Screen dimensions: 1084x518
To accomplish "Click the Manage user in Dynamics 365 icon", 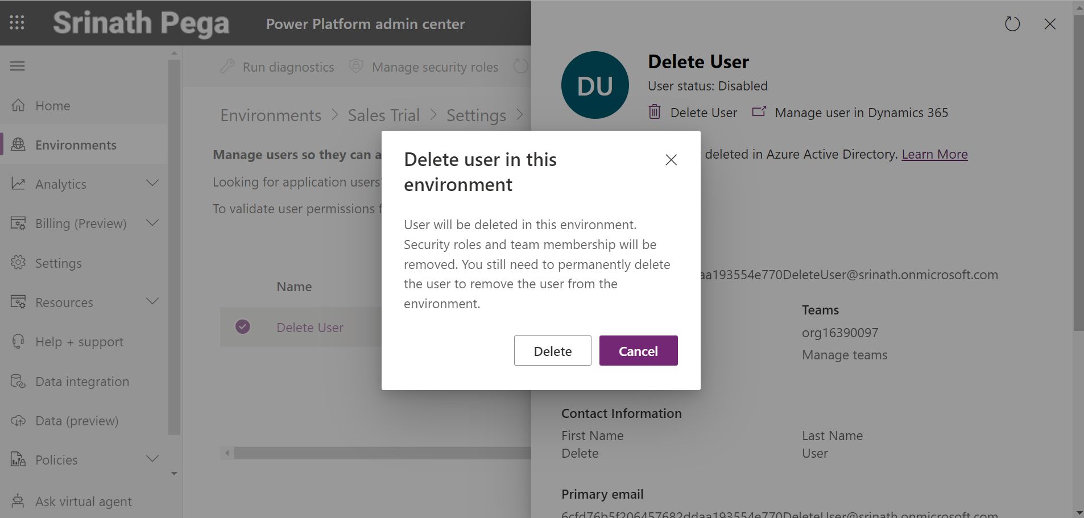I will (759, 112).
